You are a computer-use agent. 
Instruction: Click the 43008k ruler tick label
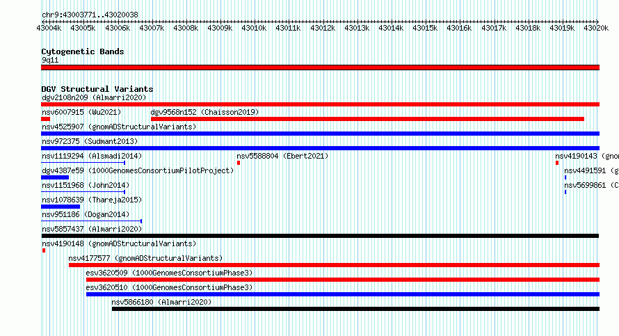click(x=186, y=29)
